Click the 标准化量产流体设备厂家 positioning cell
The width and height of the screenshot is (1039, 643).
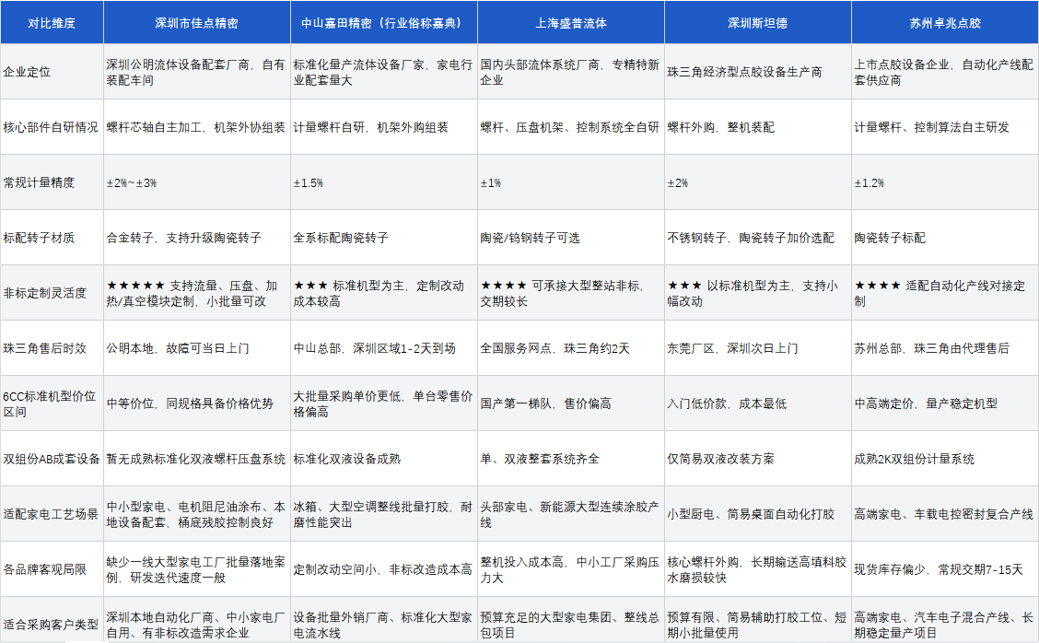coord(384,72)
